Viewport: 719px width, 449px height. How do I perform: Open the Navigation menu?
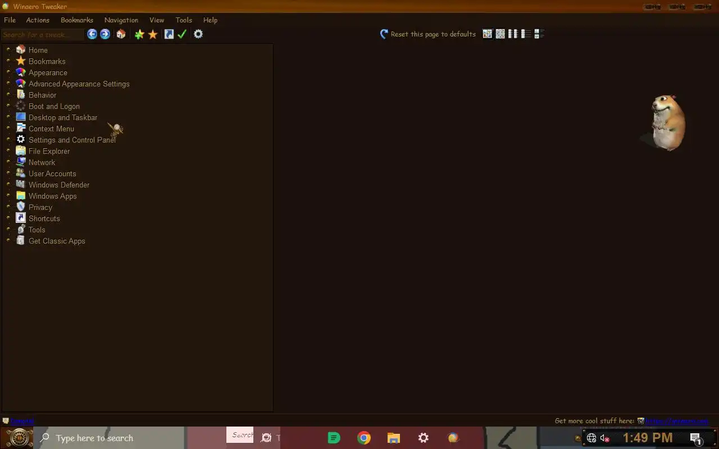pos(121,20)
